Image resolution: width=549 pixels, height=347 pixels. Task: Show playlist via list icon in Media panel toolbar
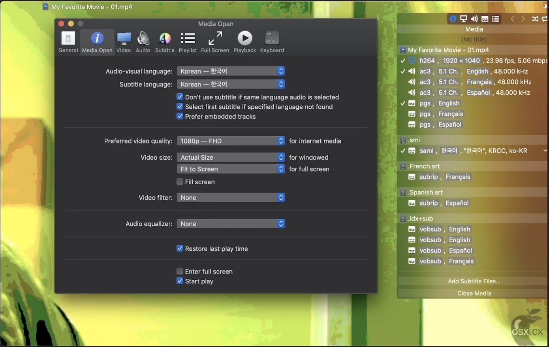(x=495, y=19)
